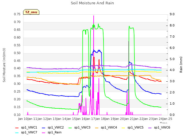
Task: Click the 0.50 left axis value
Action: click(x=17, y=53)
